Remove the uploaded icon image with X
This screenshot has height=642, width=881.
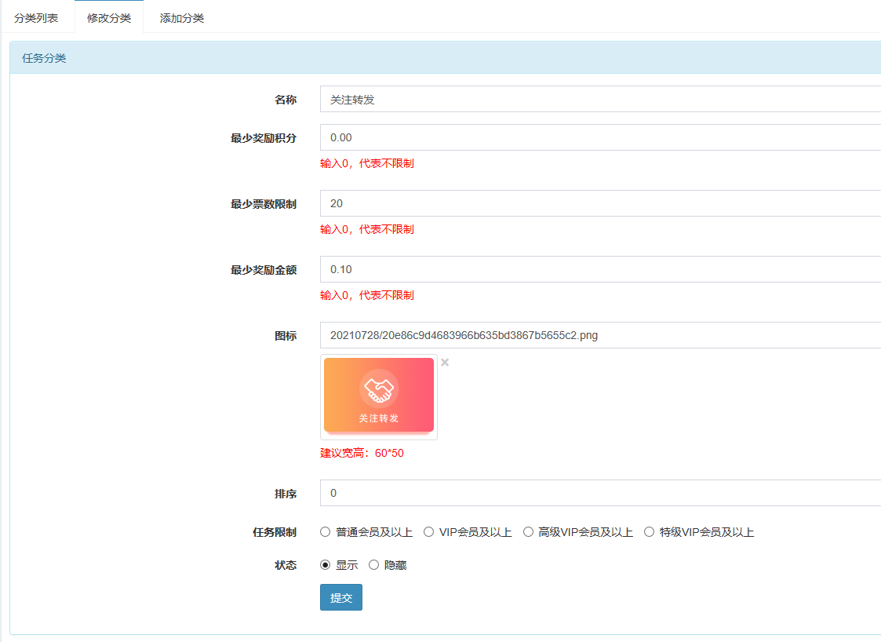click(445, 363)
